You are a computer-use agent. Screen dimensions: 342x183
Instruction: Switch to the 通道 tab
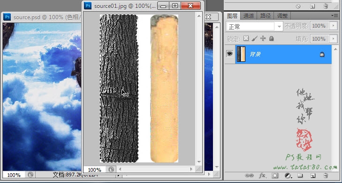(x=249, y=16)
